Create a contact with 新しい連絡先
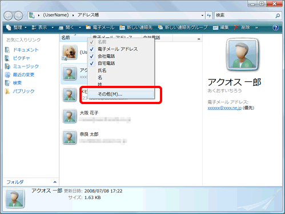 click(x=136, y=27)
